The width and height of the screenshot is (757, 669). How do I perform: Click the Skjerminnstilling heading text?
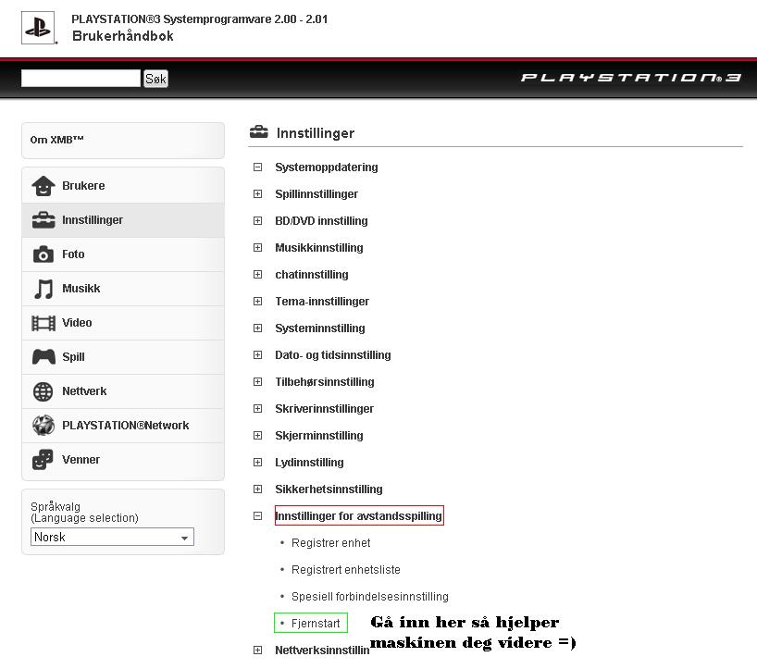319,436
